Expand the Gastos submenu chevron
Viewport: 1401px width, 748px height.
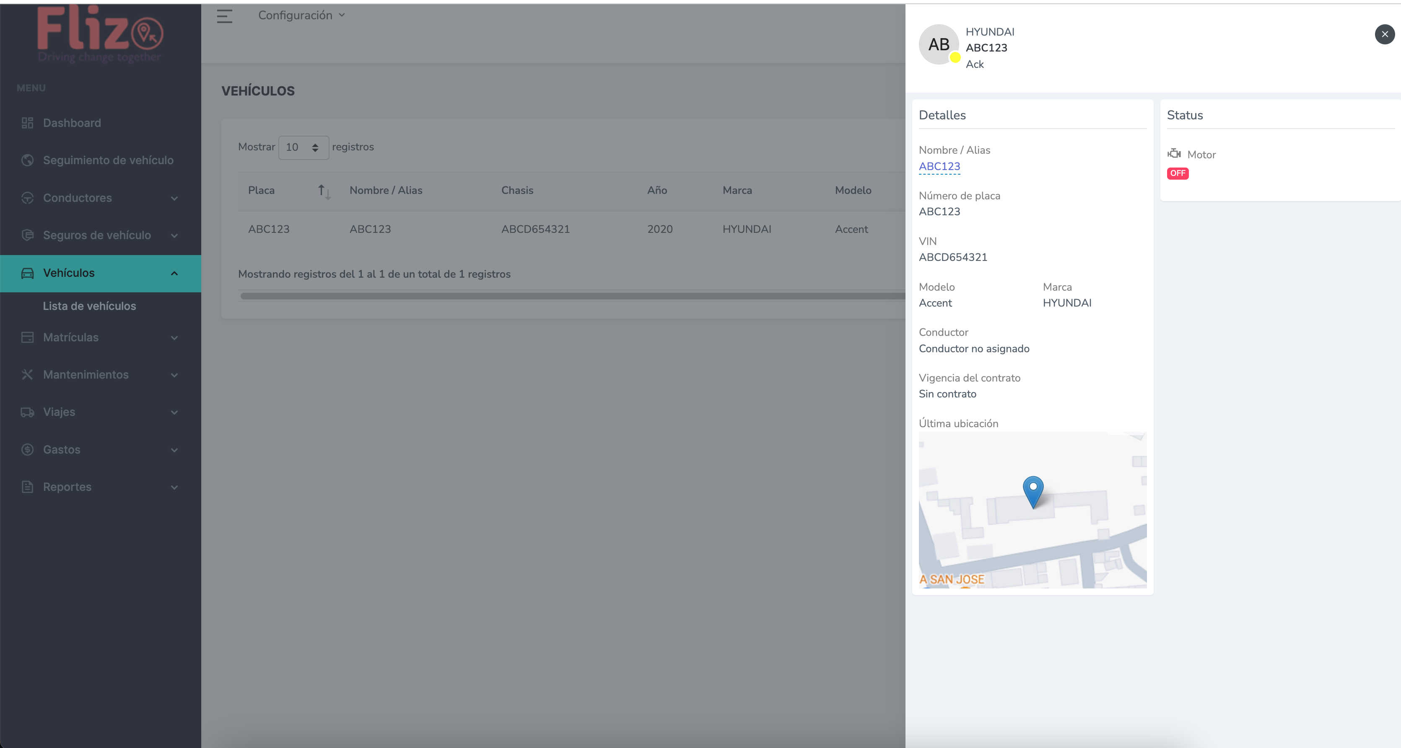174,450
